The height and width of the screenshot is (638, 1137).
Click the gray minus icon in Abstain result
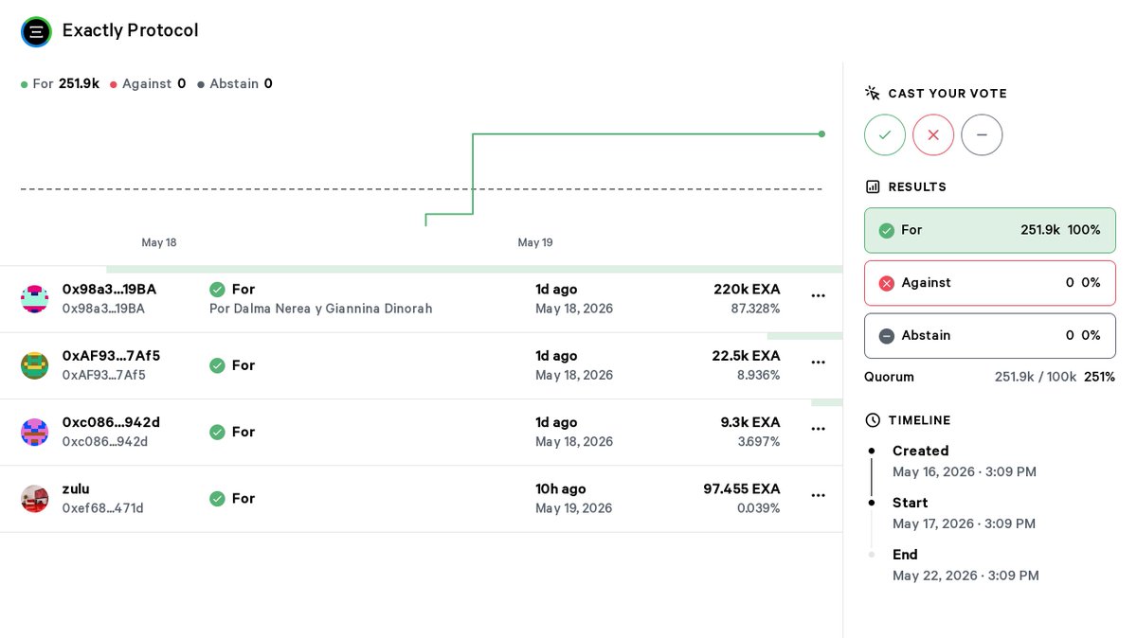pos(887,336)
